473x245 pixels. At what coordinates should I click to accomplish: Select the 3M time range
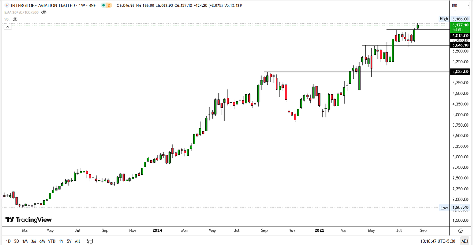(33, 241)
